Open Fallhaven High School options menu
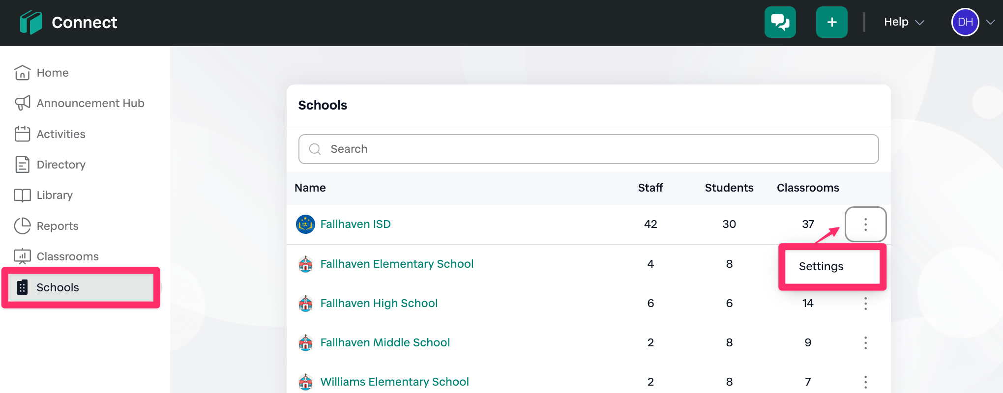 865,303
